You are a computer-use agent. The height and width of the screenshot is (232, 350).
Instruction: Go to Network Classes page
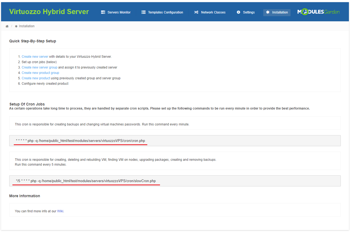pos(210,12)
